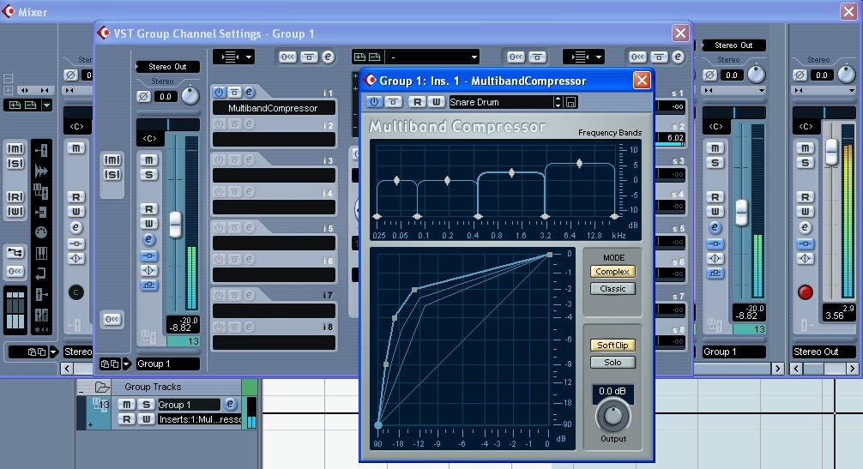Click the Output knob in MultibandCompressor
Image resolution: width=863 pixels, height=469 pixels.
[613, 416]
